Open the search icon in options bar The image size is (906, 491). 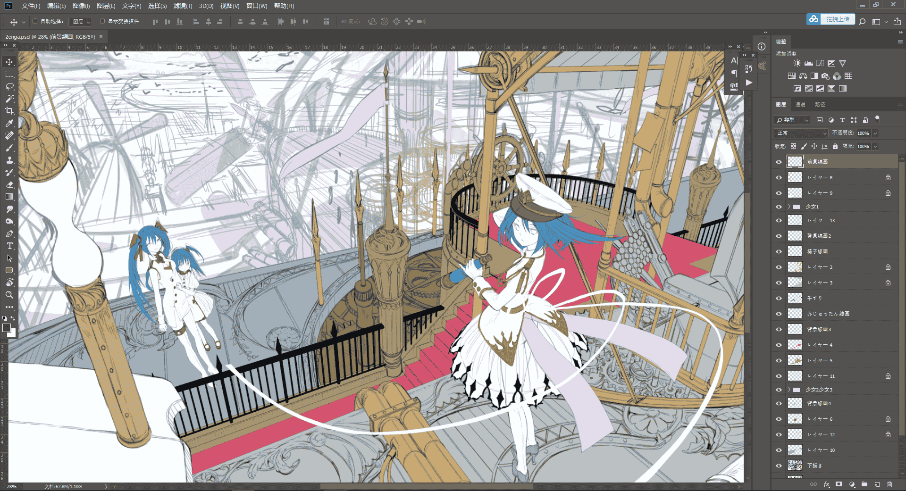(862, 21)
